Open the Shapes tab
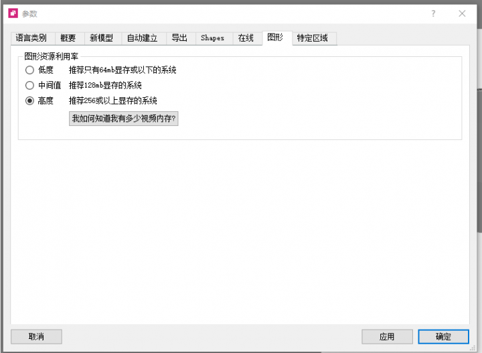 pyautogui.click(x=212, y=38)
